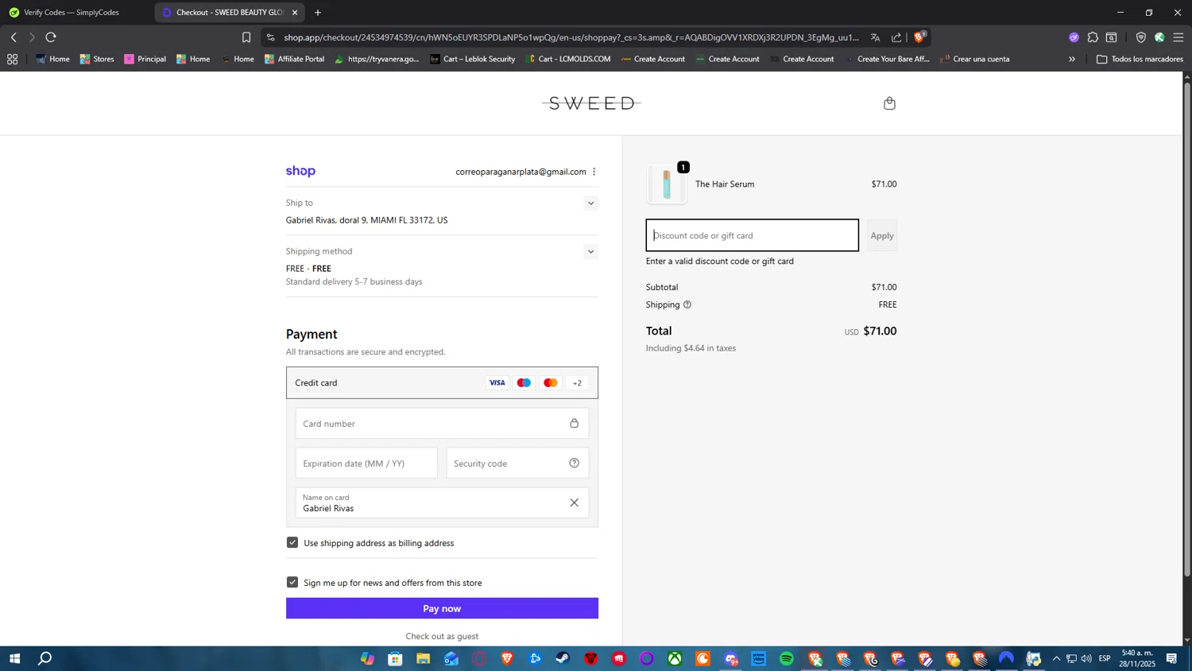This screenshot has width=1192, height=671.
Task: Focus the Card number field
Action: point(442,423)
